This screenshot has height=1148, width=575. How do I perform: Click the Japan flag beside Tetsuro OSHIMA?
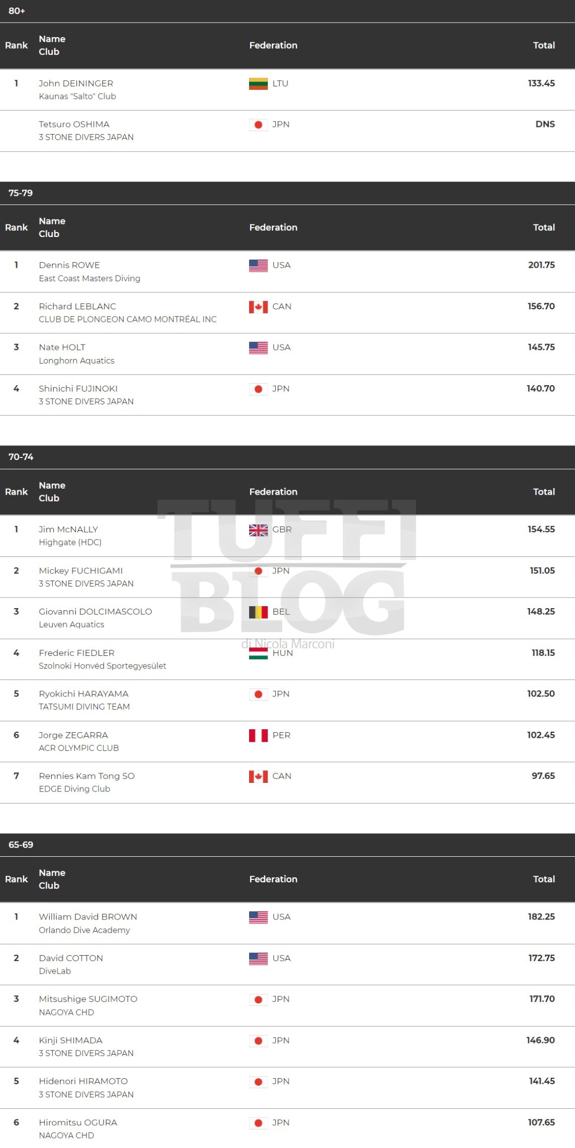(x=258, y=125)
